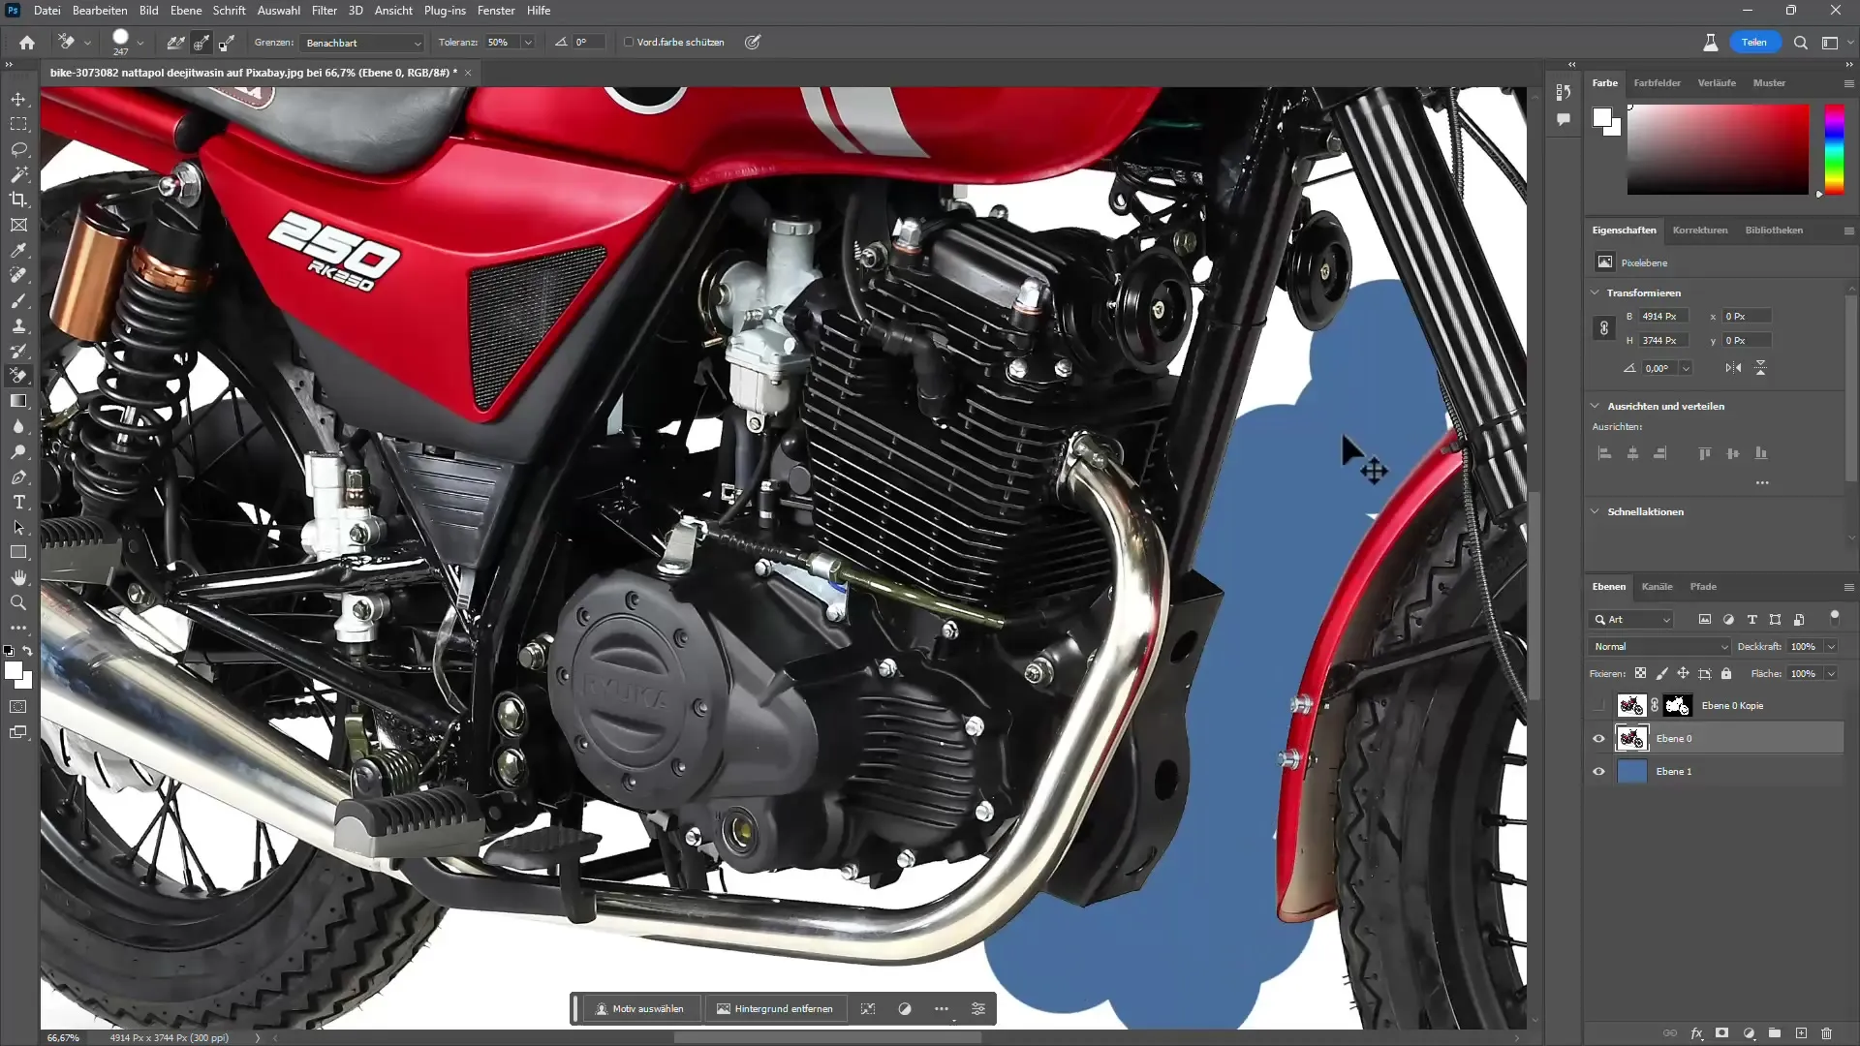
Task: Click the Bearbeiten menu item
Action: (x=100, y=11)
